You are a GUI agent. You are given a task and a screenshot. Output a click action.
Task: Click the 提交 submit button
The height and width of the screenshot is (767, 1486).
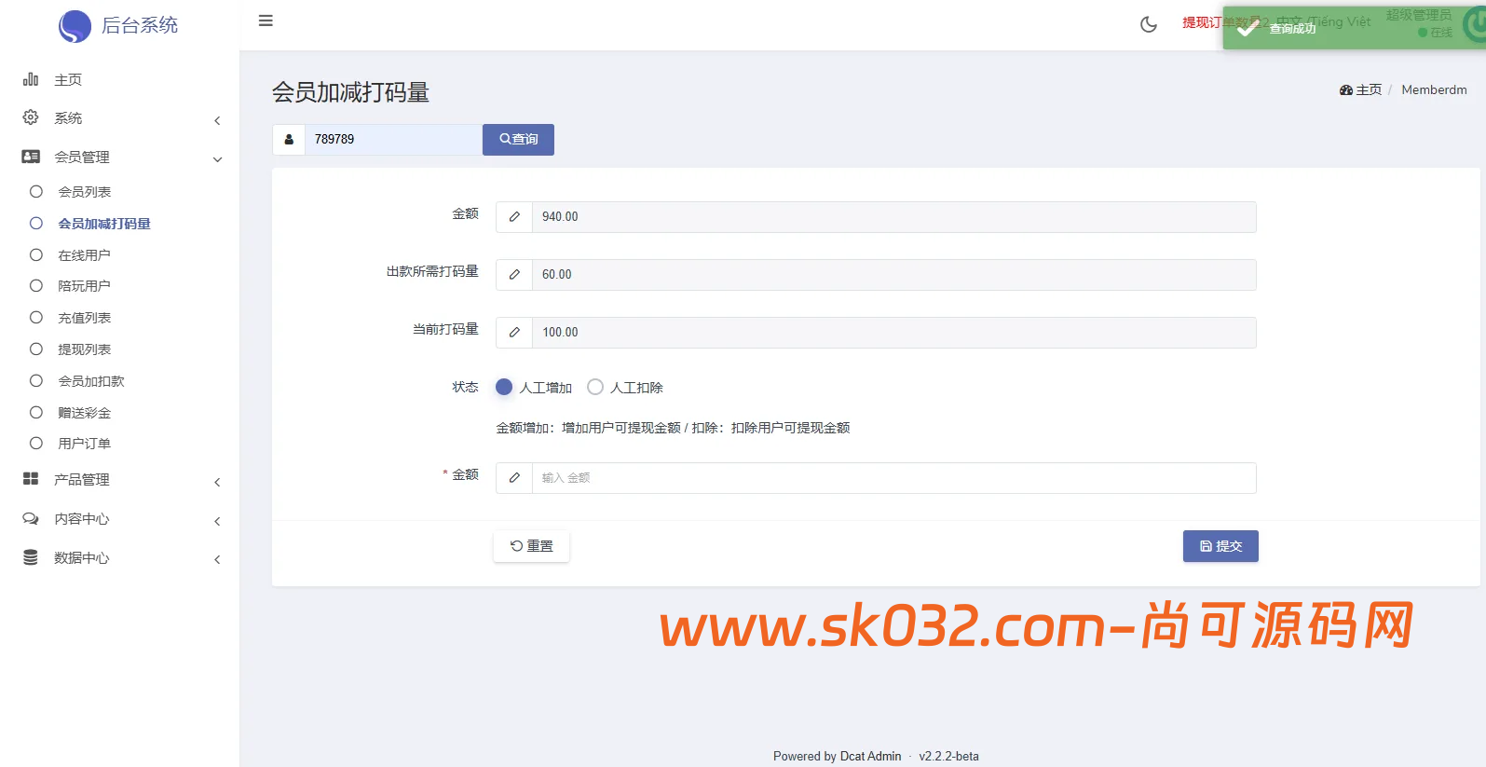click(1220, 546)
